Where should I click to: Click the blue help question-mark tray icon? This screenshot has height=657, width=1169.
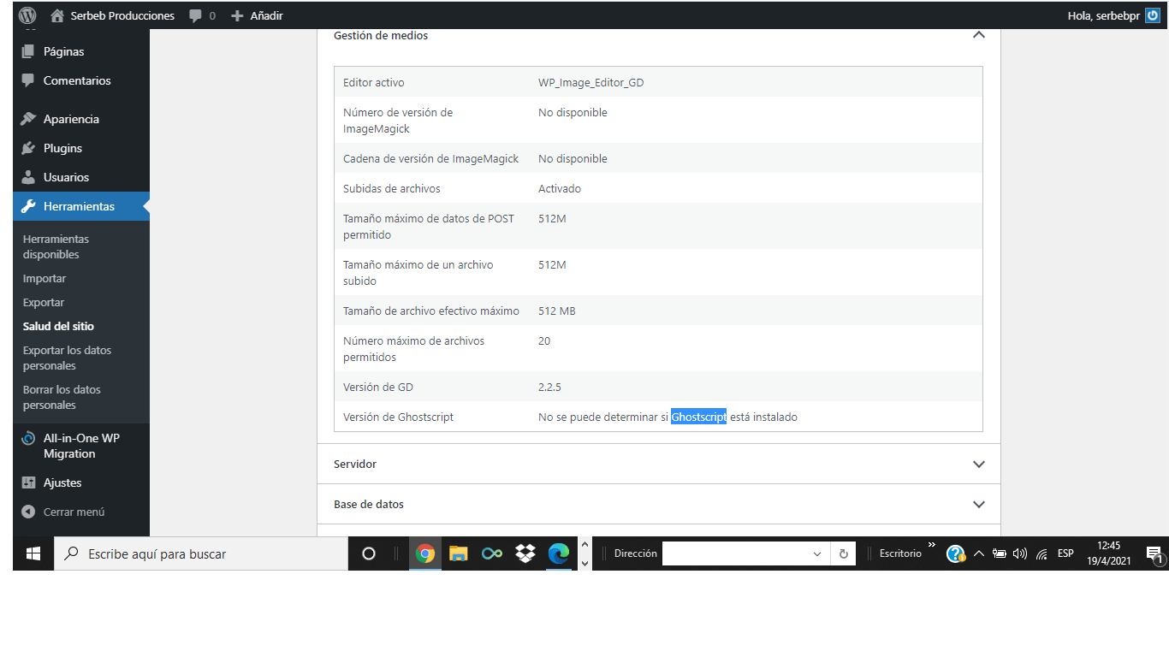pos(956,553)
